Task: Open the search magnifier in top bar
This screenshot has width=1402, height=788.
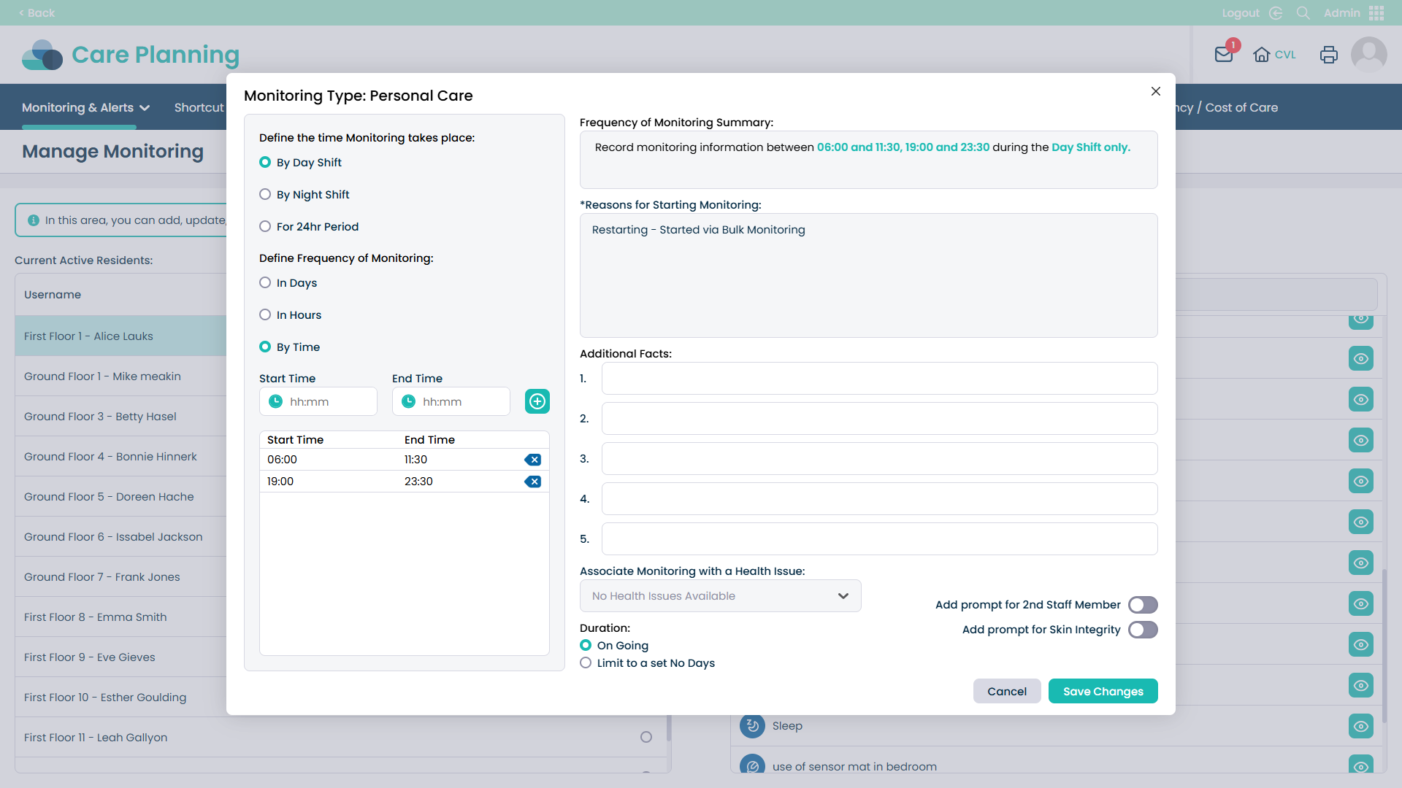Action: coord(1303,13)
